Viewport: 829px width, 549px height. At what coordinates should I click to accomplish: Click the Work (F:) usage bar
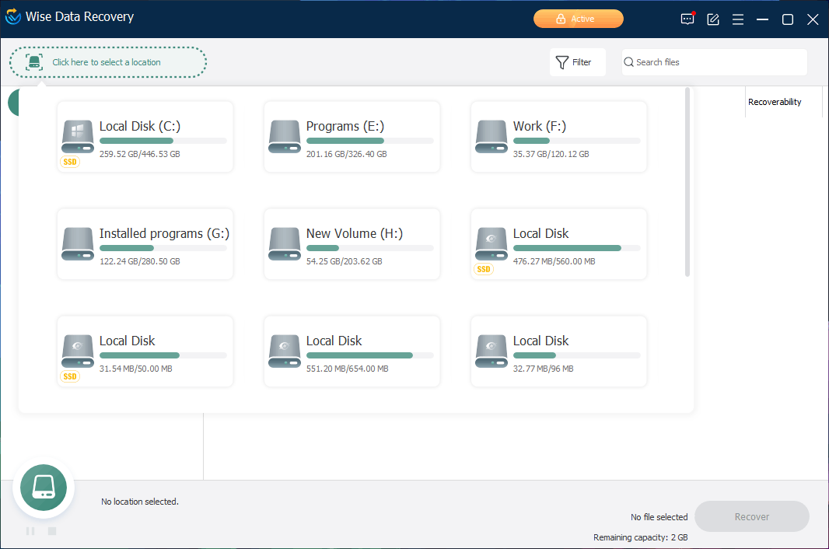[576, 141]
